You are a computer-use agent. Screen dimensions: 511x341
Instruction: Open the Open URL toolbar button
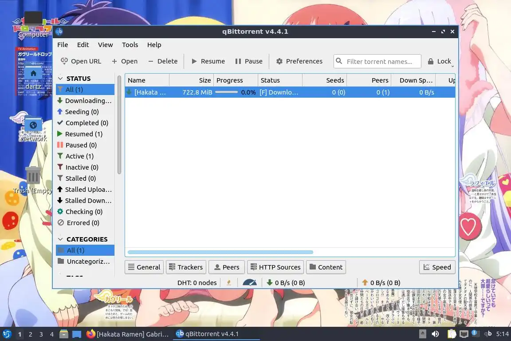[x=81, y=61]
